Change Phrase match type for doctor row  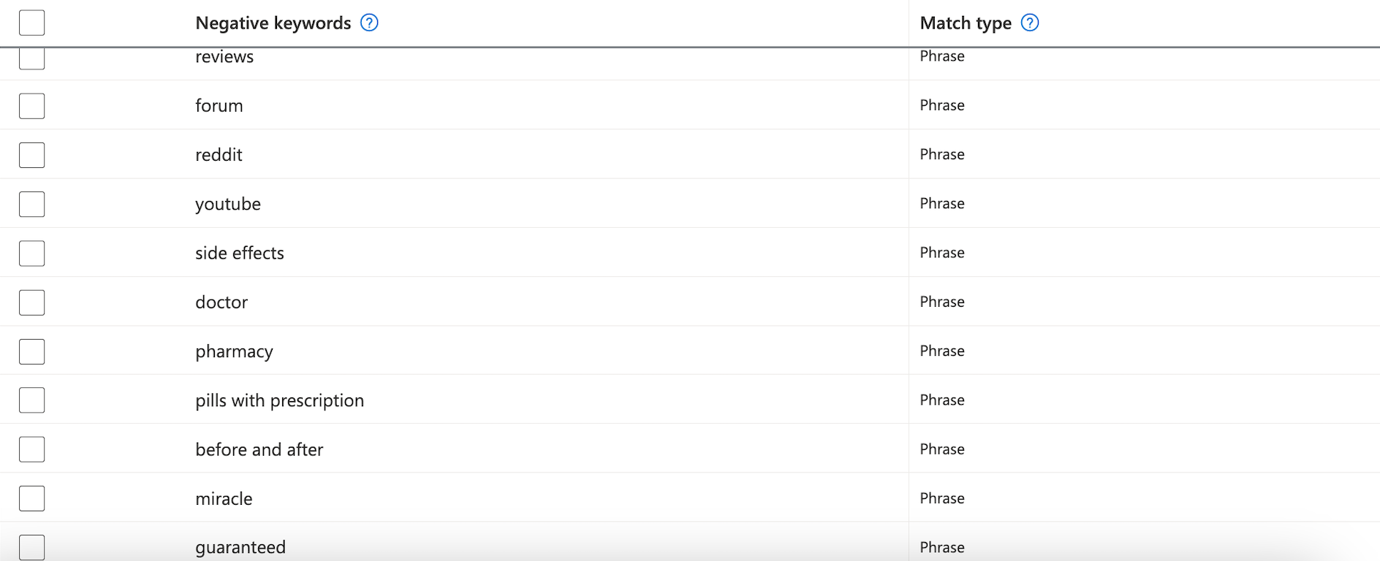(942, 302)
